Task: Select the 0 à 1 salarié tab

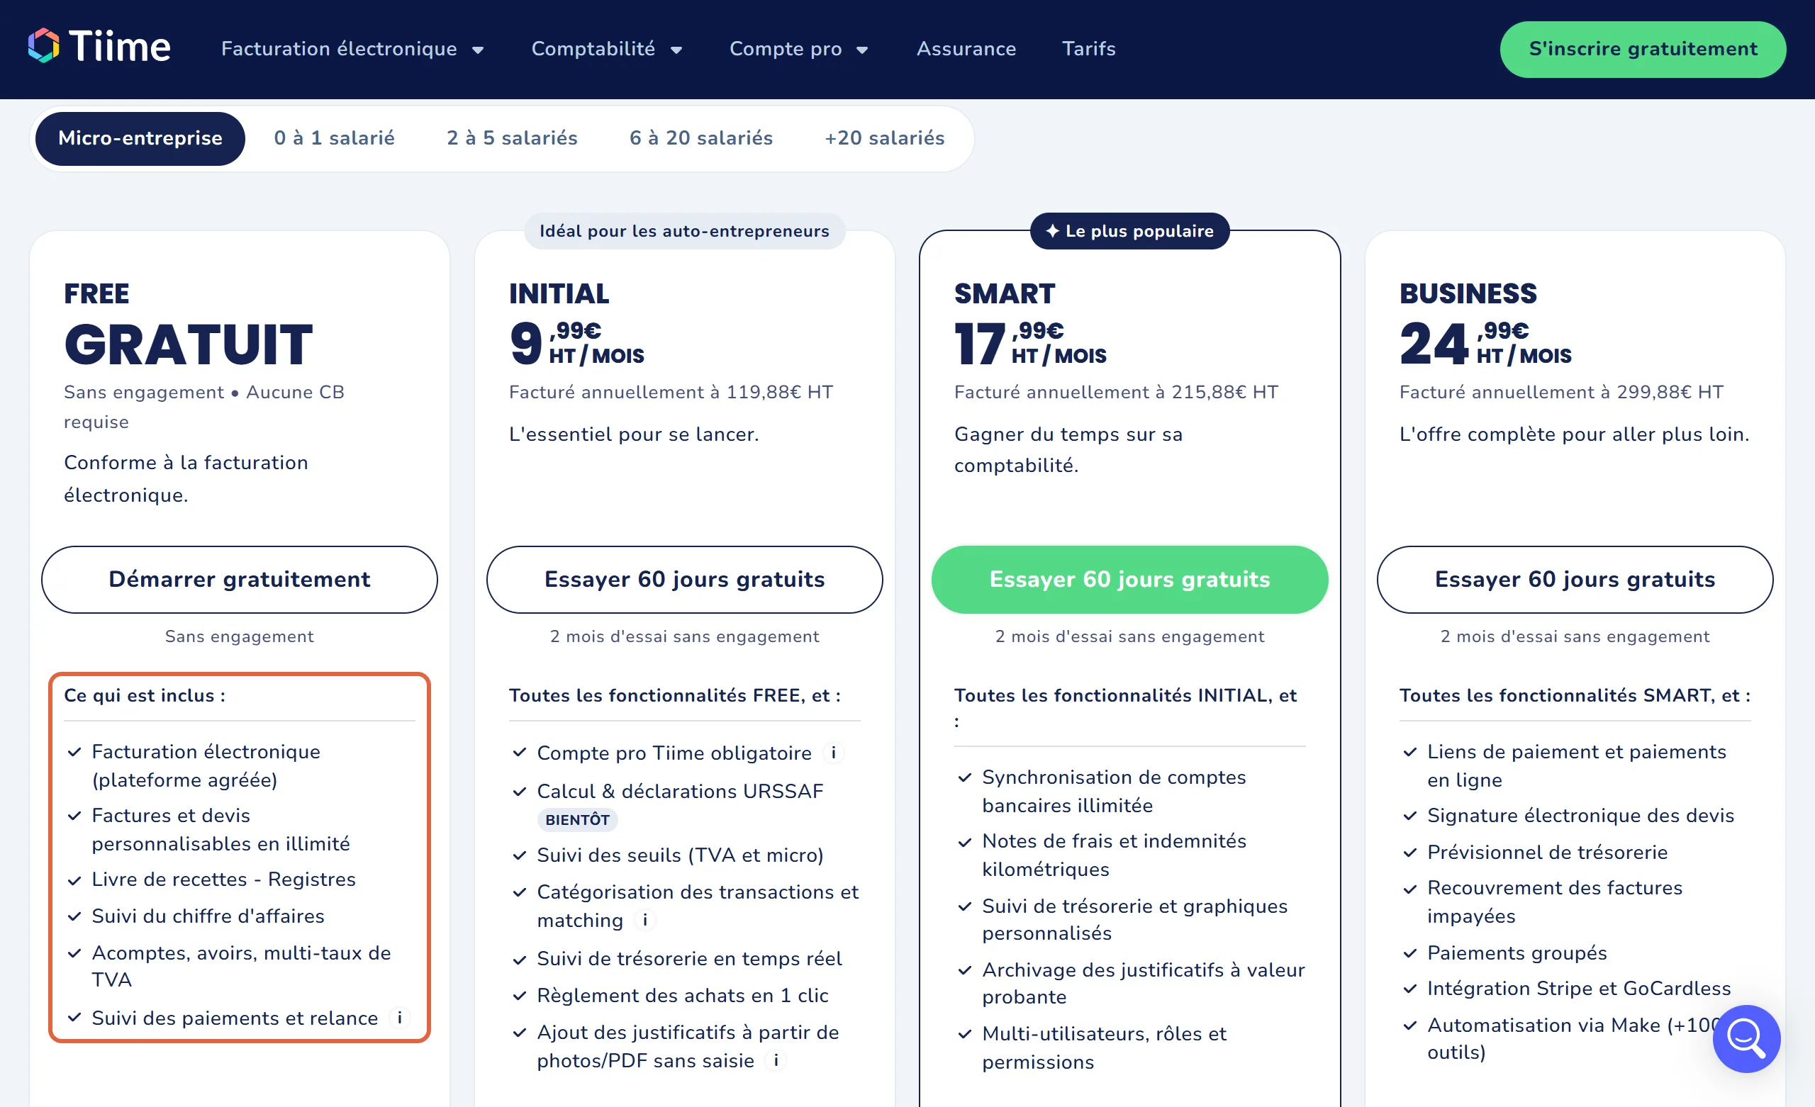Action: coord(335,137)
